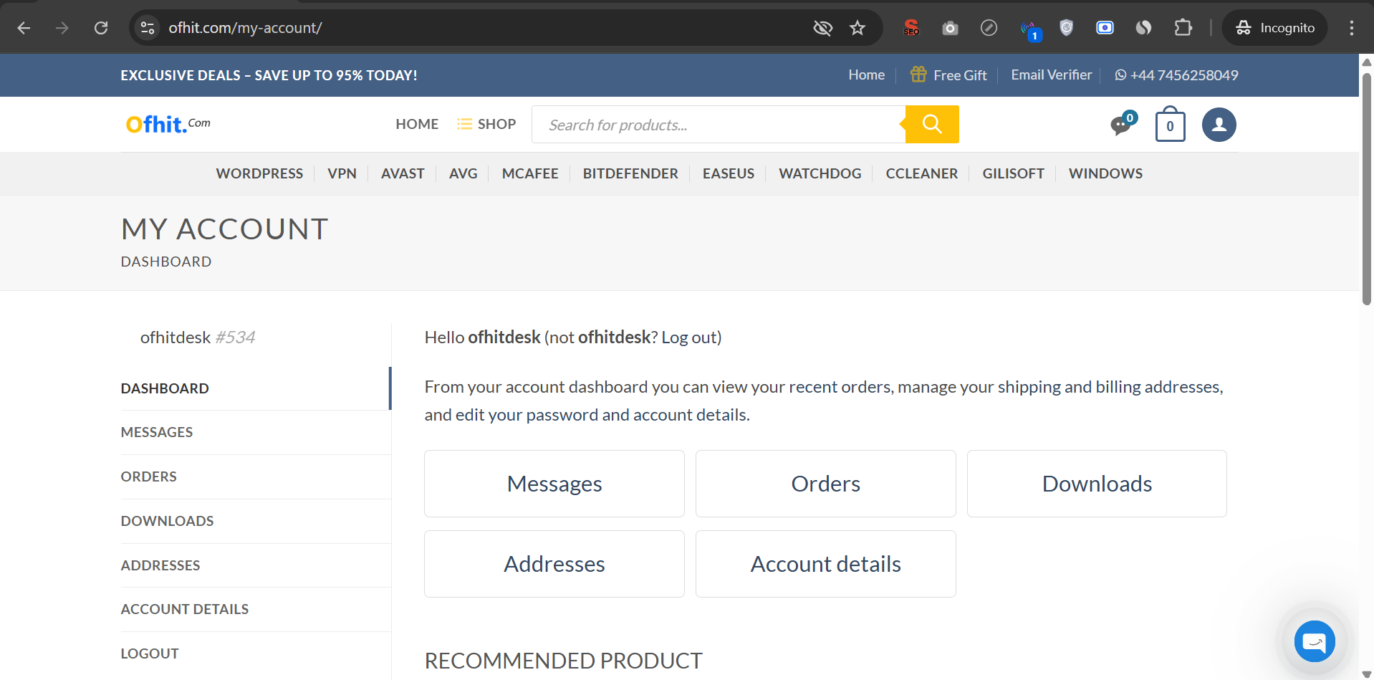Screen dimensions: 1374x680
Task: Open the browser extensions puzzle icon
Action: tap(1183, 28)
